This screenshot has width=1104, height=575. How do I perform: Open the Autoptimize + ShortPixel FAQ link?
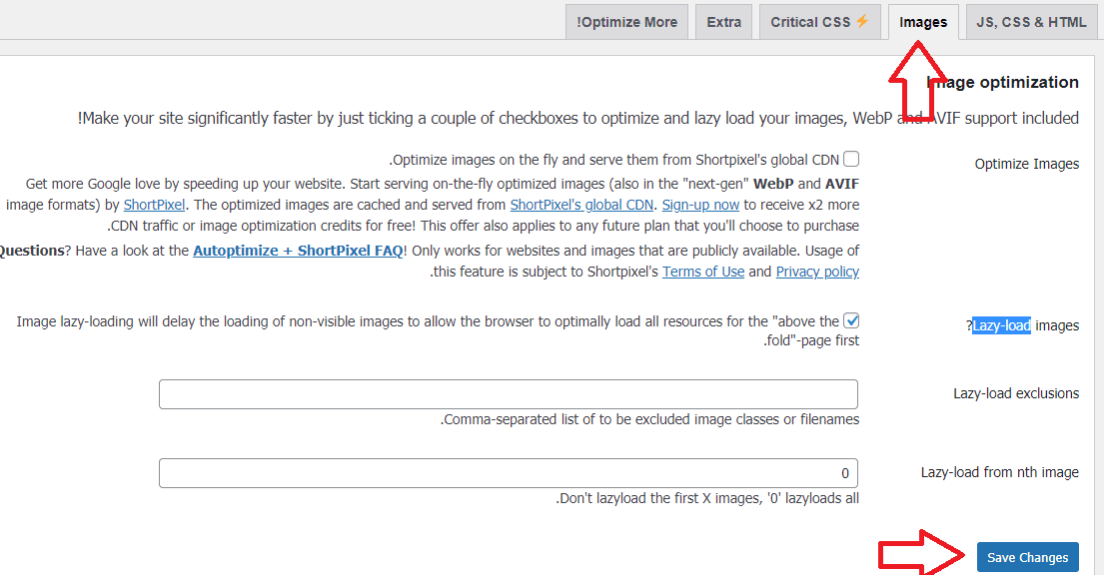click(x=298, y=251)
